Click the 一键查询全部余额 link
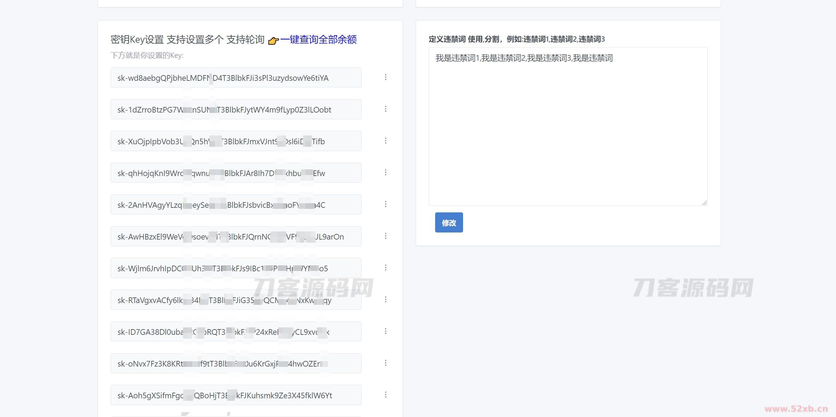 click(x=318, y=40)
